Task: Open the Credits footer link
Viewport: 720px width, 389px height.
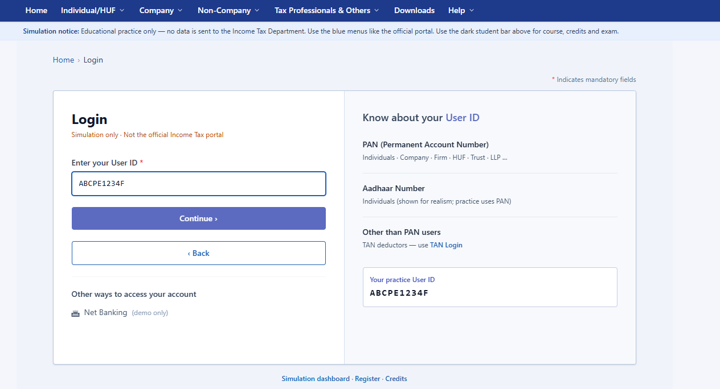Action: click(x=396, y=379)
